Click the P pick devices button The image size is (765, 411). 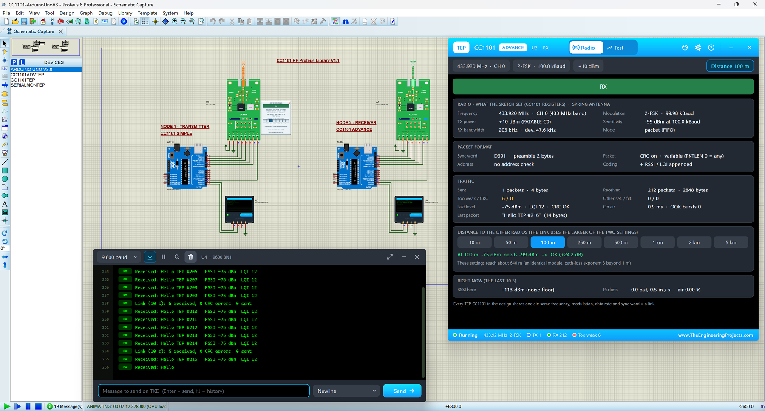click(14, 62)
